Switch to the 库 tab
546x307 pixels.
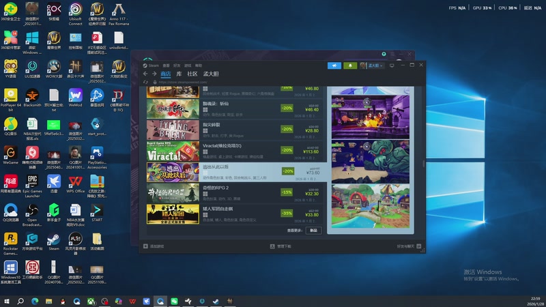[179, 74]
